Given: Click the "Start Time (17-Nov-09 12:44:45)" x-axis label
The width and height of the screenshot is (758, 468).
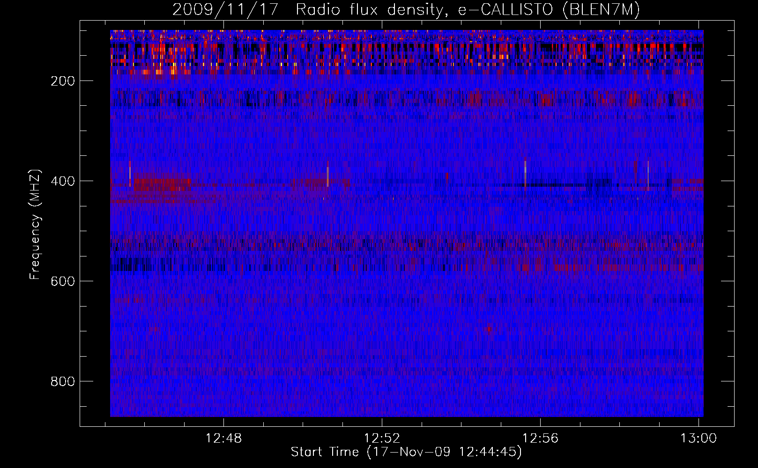Looking at the screenshot, I should pos(406,452).
